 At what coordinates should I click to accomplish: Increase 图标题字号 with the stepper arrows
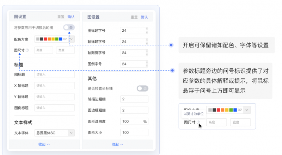click(147, 29)
